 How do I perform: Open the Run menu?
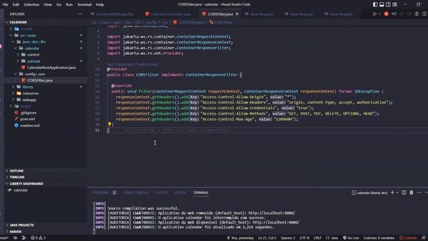point(70,5)
